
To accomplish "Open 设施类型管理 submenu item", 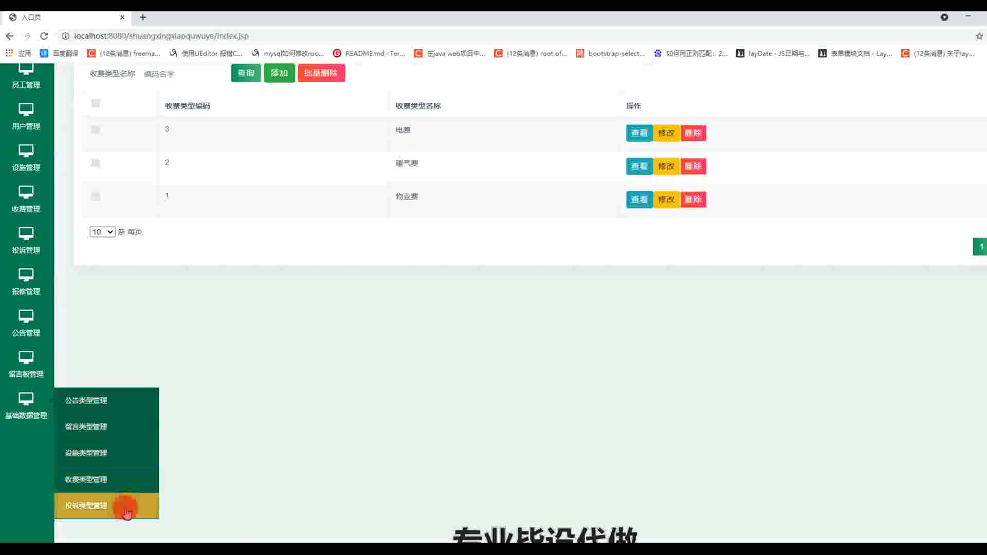I will (x=86, y=453).
